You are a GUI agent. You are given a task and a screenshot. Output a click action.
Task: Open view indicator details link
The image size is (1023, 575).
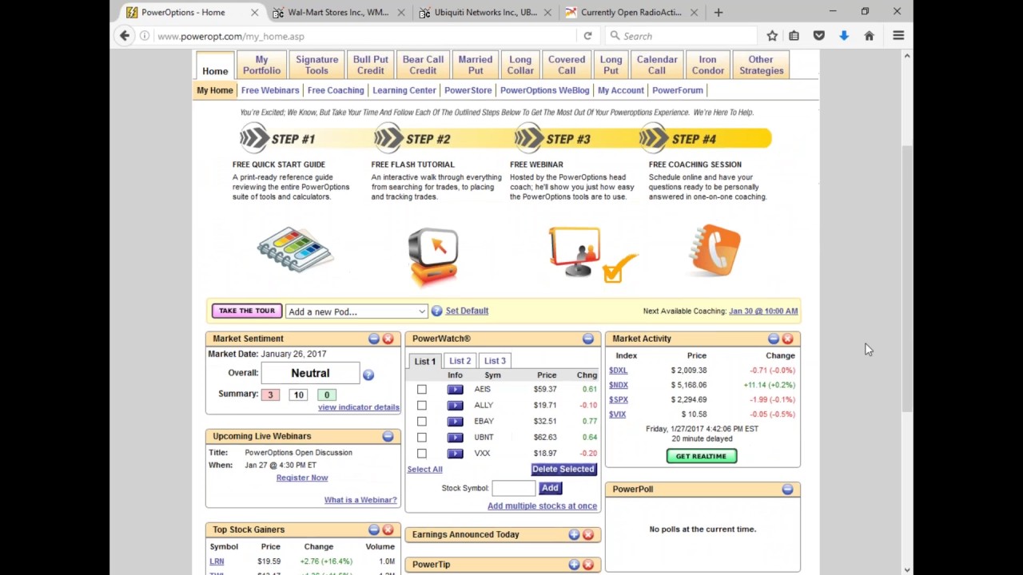(359, 407)
